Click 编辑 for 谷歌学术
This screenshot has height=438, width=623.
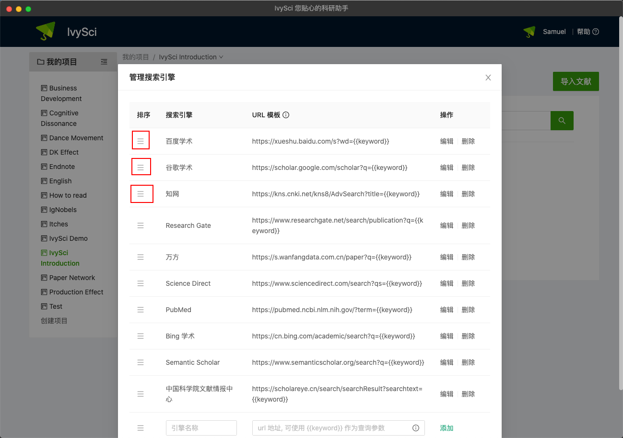point(447,168)
